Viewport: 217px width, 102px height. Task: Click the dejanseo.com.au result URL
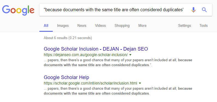[86, 55]
